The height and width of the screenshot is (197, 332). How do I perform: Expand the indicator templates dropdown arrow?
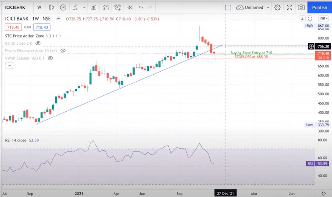[x=85, y=7]
